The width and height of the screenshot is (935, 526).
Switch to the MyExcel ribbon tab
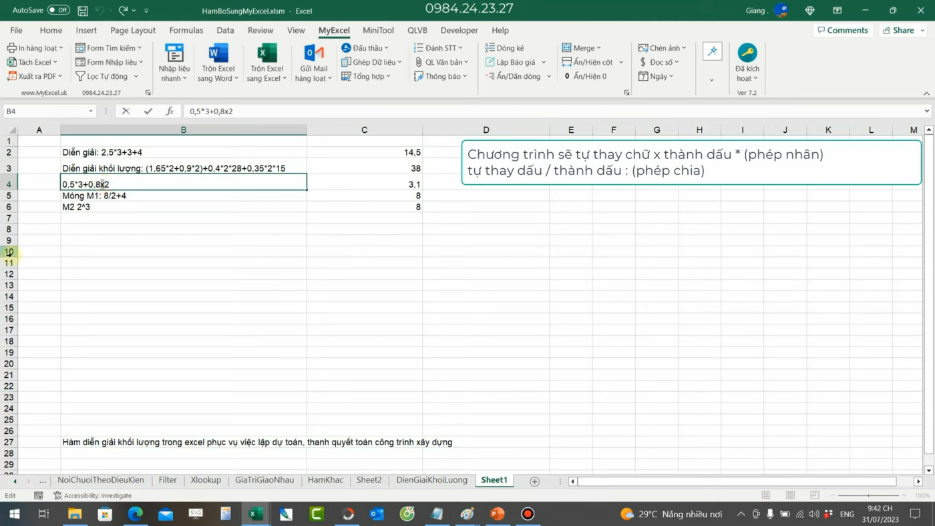[334, 30]
